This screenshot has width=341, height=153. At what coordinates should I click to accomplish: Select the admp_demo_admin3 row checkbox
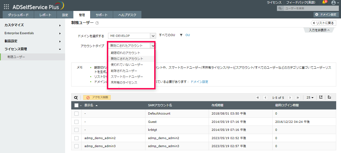coord(77,146)
